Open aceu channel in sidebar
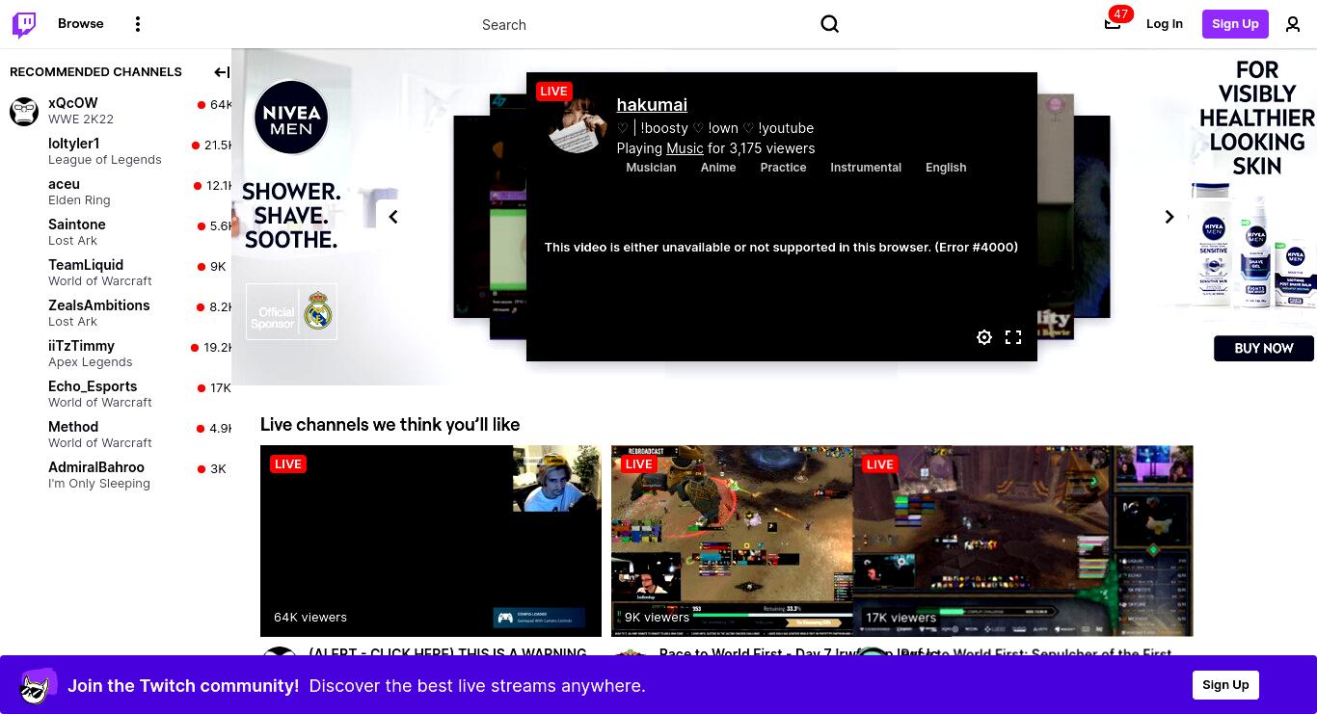This screenshot has height=714, width=1317. coord(116,192)
